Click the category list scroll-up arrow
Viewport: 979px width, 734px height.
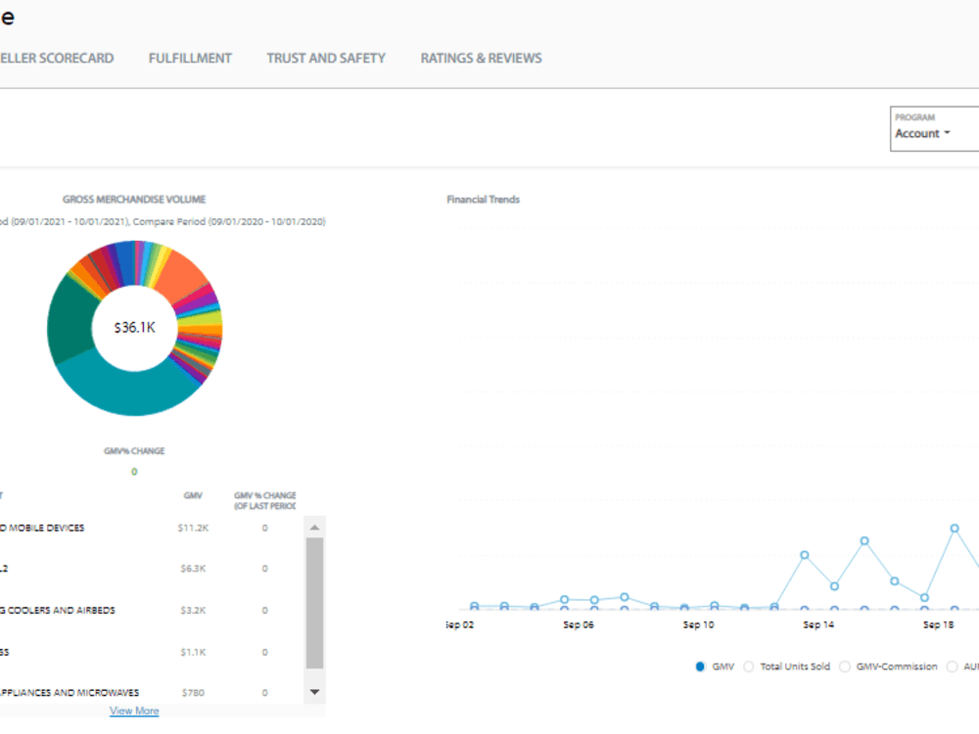(314, 528)
